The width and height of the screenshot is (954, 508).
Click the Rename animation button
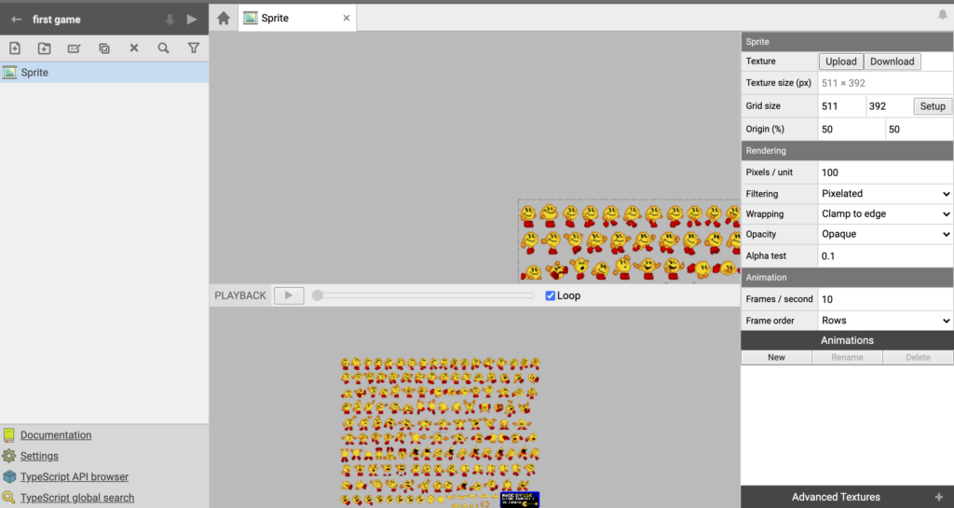coord(847,357)
